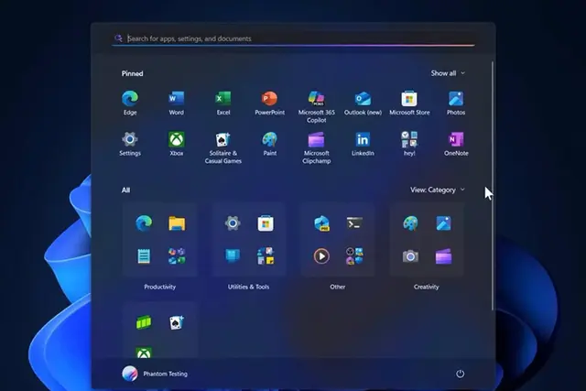Expand more apps in Other group
The width and height of the screenshot is (586, 391).
354,256
